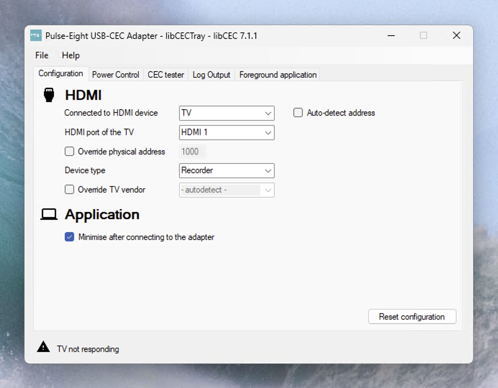
Task: Click the physical address field showing 1000
Action: point(193,152)
